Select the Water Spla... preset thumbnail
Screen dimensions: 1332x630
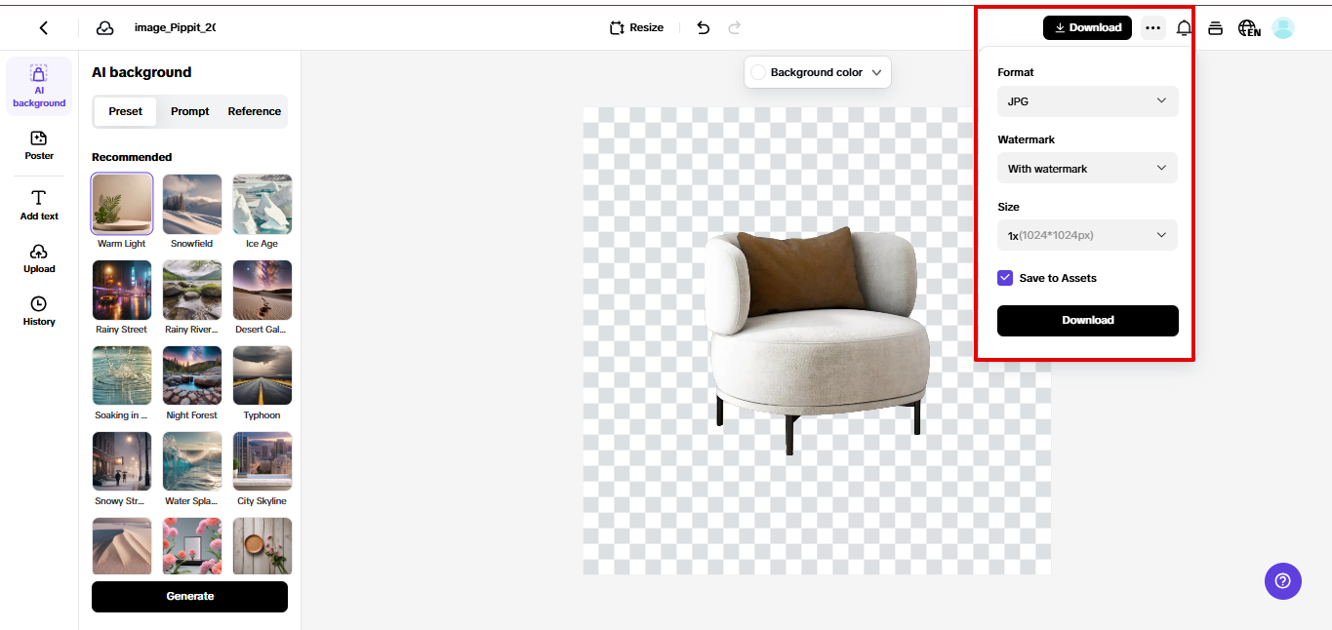[x=192, y=461]
